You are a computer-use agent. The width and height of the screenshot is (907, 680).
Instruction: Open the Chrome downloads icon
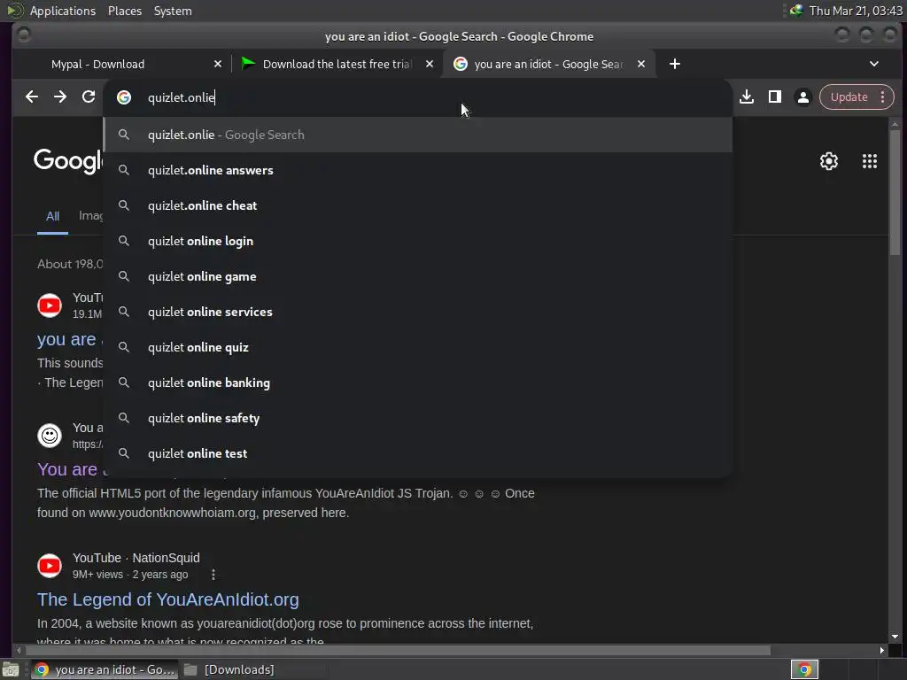click(747, 97)
